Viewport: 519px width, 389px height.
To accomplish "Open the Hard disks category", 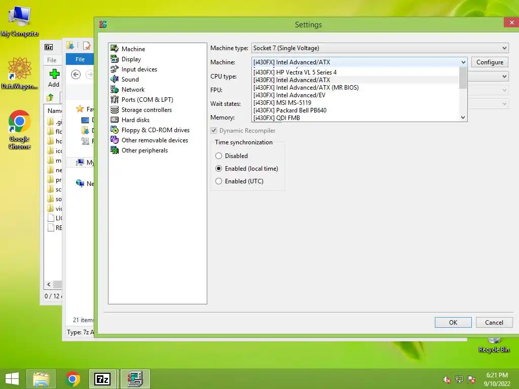I will pyautogui.click(x=130, y=120).
